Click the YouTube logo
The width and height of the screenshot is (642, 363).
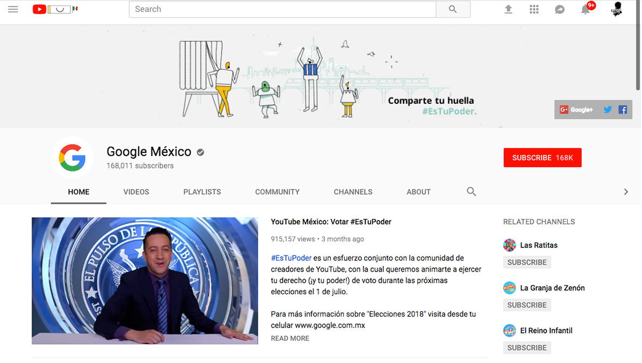55,9
